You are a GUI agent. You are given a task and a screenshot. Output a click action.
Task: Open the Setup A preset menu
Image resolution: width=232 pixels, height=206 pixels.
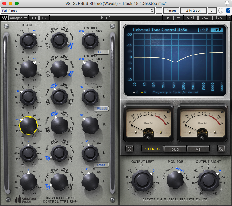click(x=106, y=18)
